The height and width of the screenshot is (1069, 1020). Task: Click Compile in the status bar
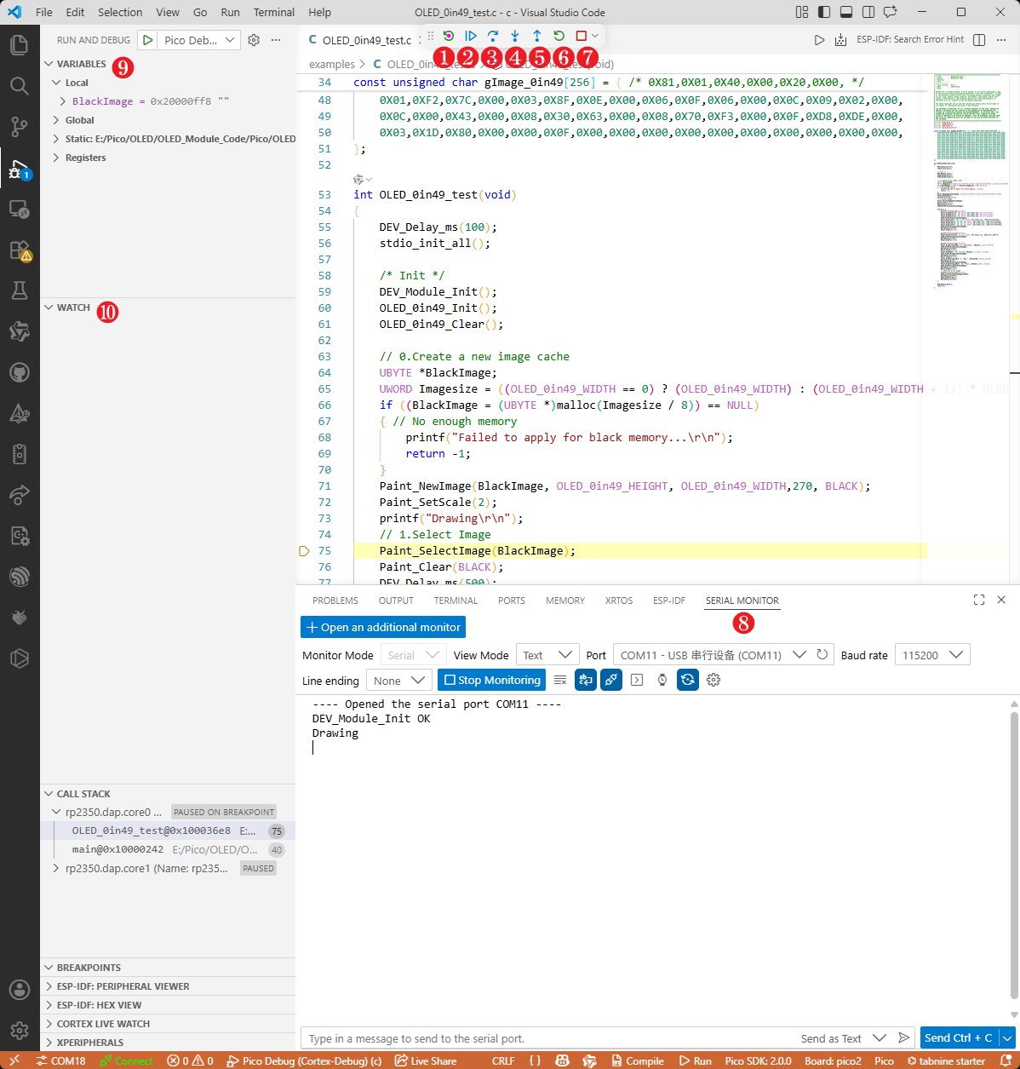click(x=637, y=1060)
